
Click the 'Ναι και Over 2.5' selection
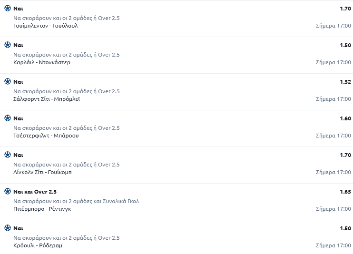click(x=35, y=192)
